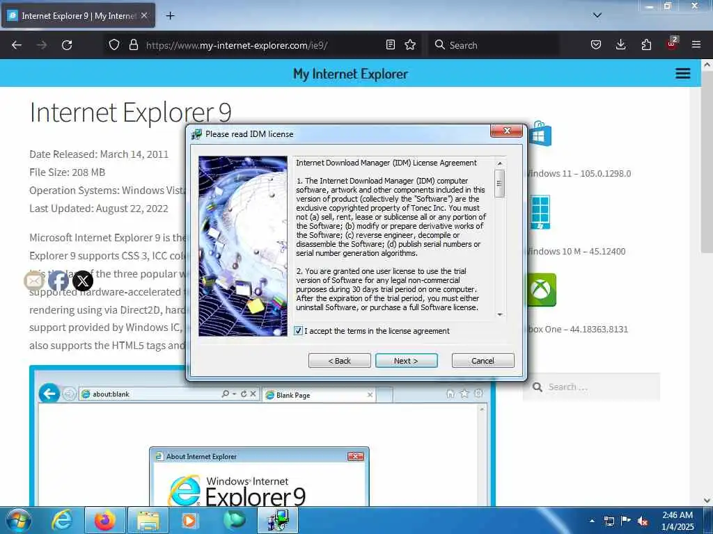Open a new Firefox tab
Viewport: 713px width, 534px height.
tap(170, 16)
